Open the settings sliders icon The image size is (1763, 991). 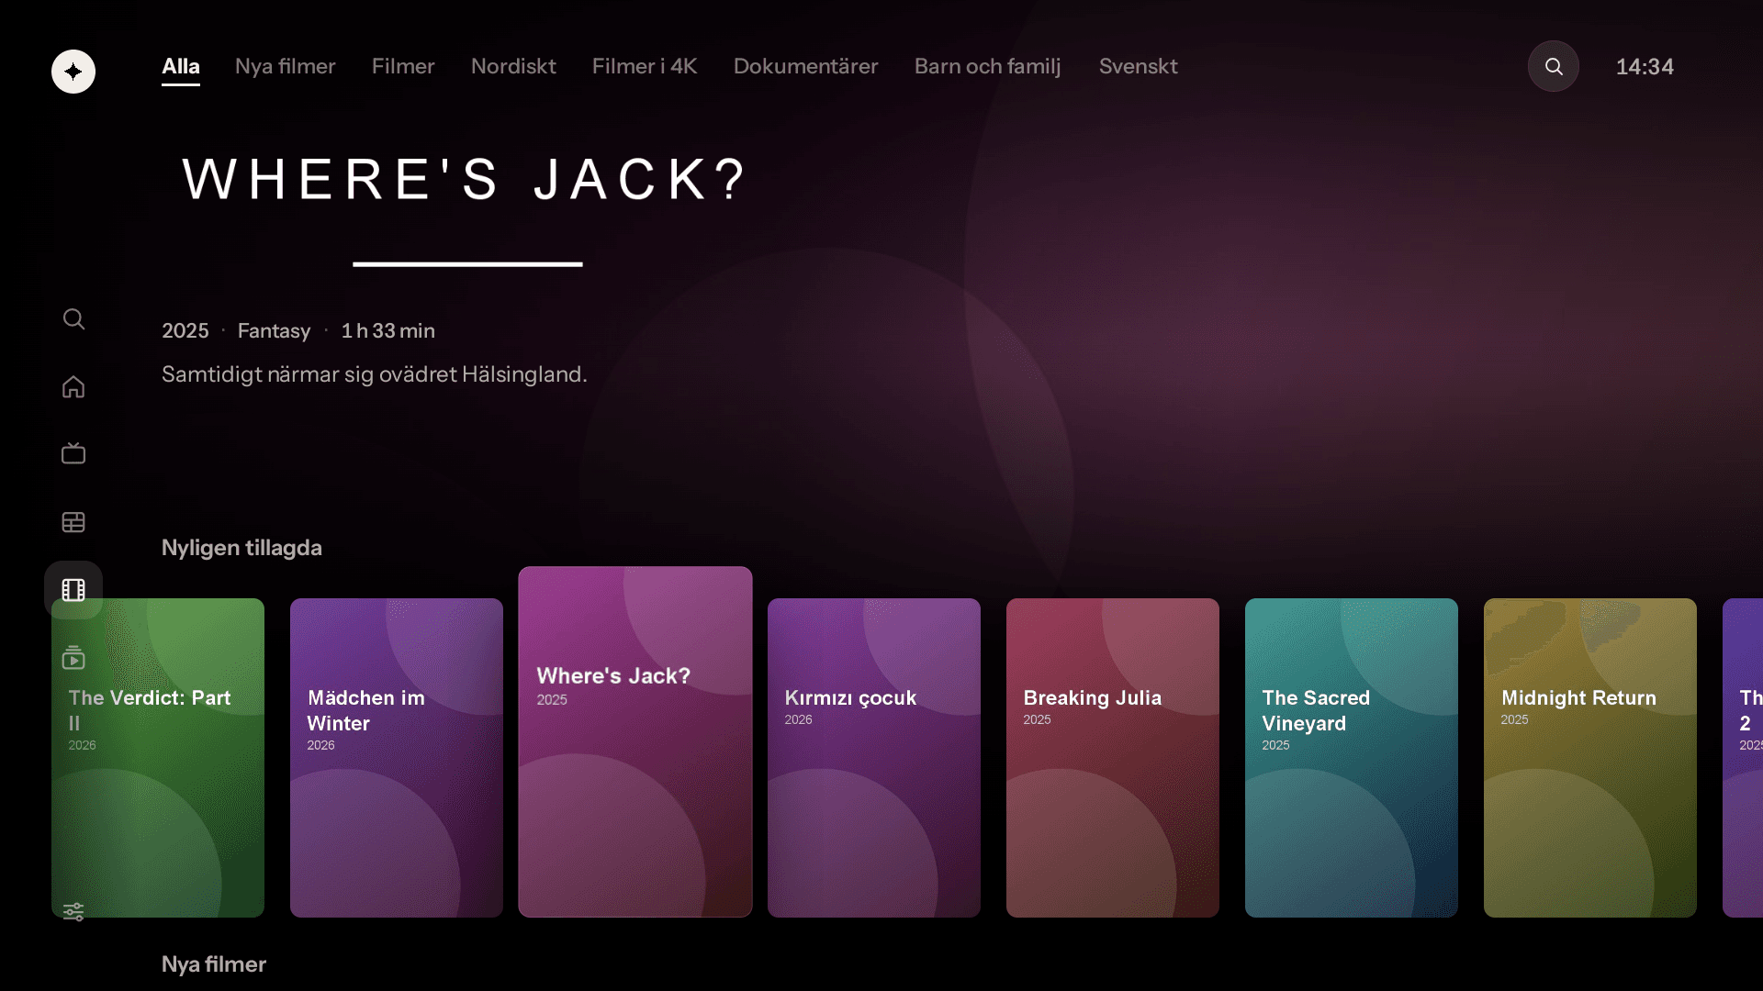pyautogui.click(x=73, y=911)
